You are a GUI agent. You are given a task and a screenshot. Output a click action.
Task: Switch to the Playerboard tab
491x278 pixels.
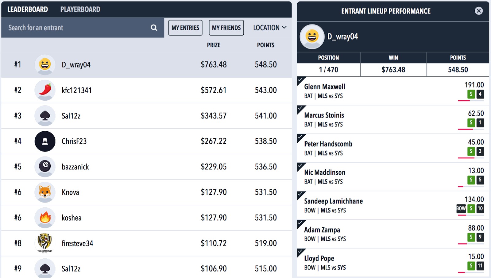tap(80, 9)
